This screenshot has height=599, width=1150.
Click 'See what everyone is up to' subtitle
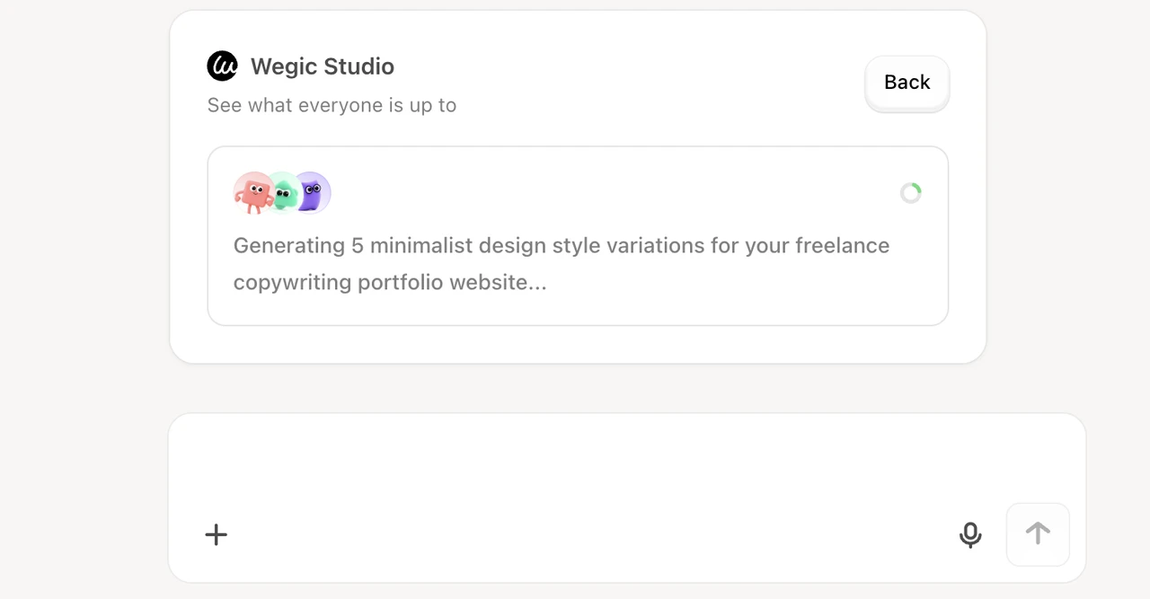pyautogui.click(x=332, y=105)
